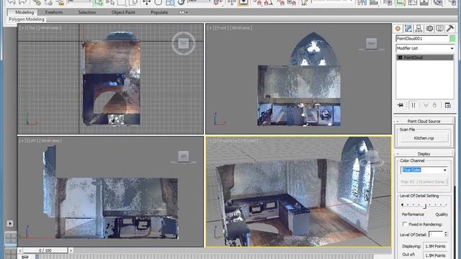Click the Front viewport ViewCube
The width and height of the screenshot is (461, 259).
click(x=371, y=43)
